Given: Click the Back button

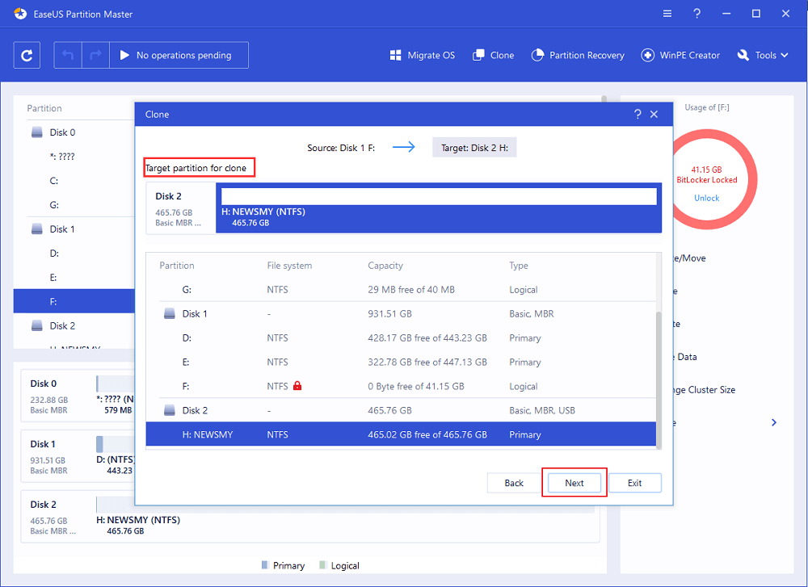Looking at the screenshot, I should click(514, 483).
